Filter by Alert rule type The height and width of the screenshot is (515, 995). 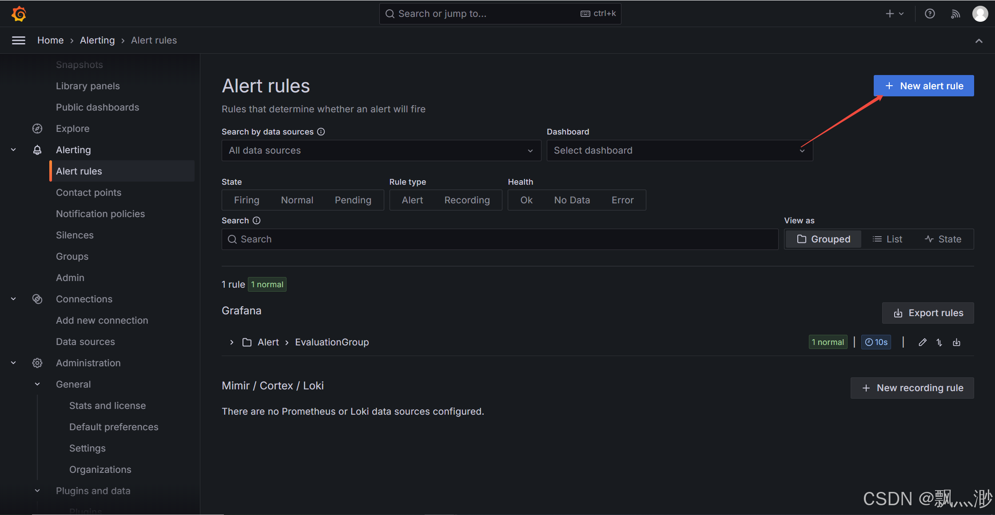pos(412,200)
